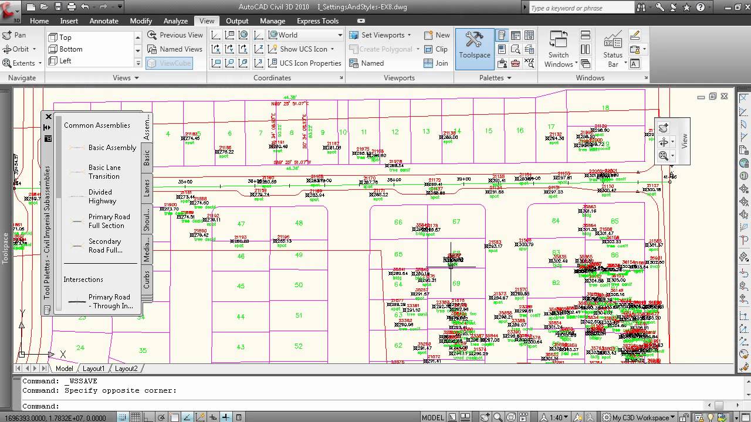Click the Tile Vertically windows icon

pos(585,50)
